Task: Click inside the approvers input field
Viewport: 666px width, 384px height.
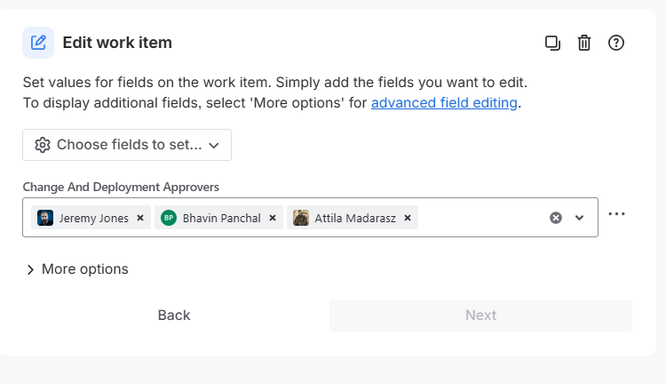Action: tap(480, 218)
